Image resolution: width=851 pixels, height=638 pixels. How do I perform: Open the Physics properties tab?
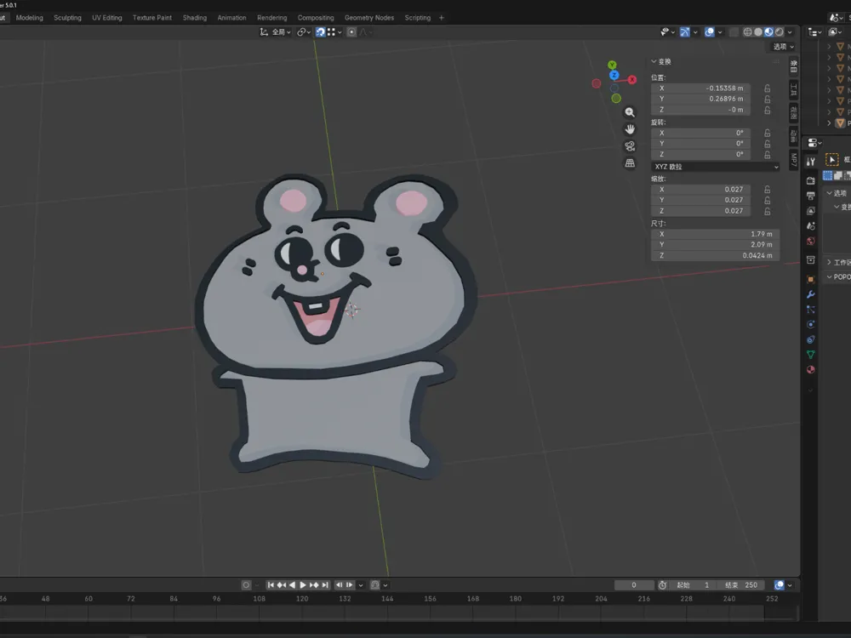pos(811,324)
